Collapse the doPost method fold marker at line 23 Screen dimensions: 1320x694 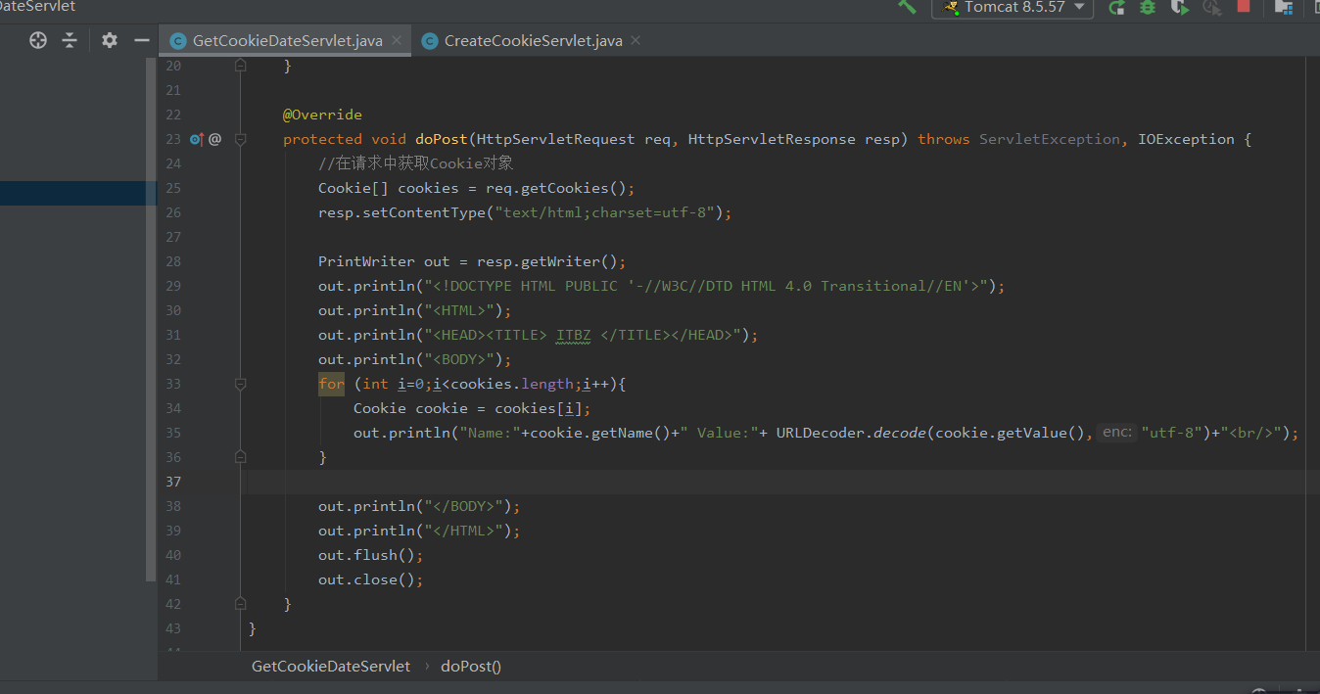[240, 139]
